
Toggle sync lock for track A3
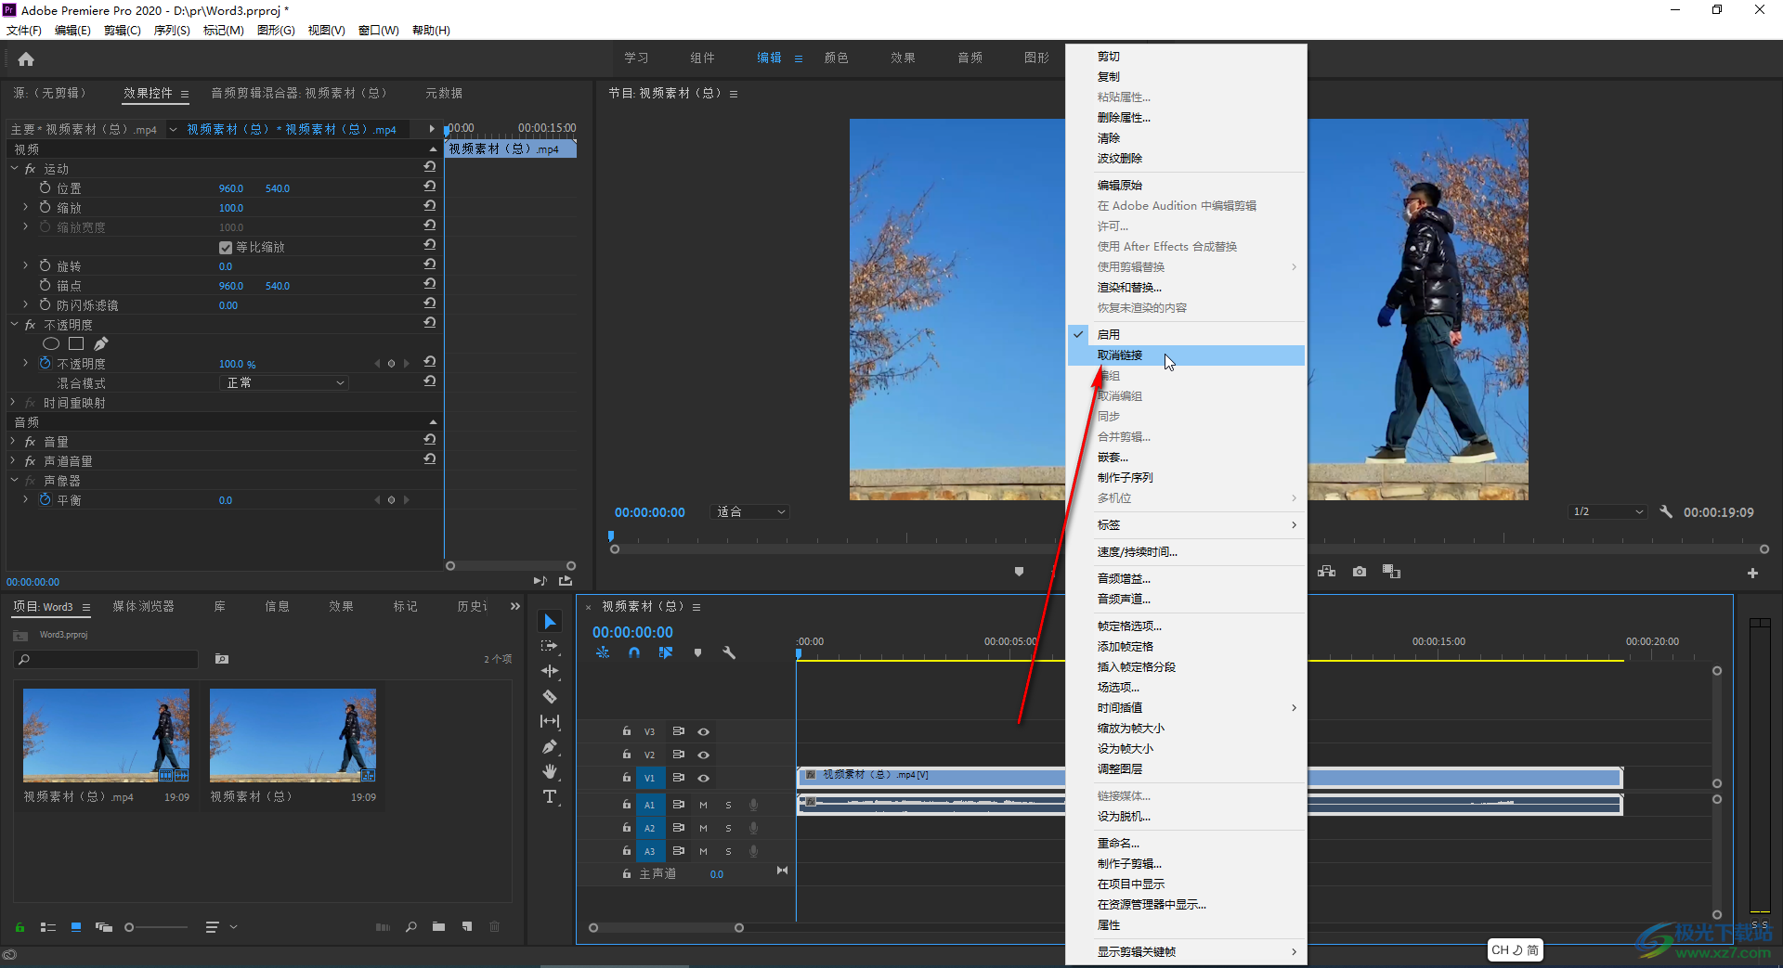(x=678, y=851)
